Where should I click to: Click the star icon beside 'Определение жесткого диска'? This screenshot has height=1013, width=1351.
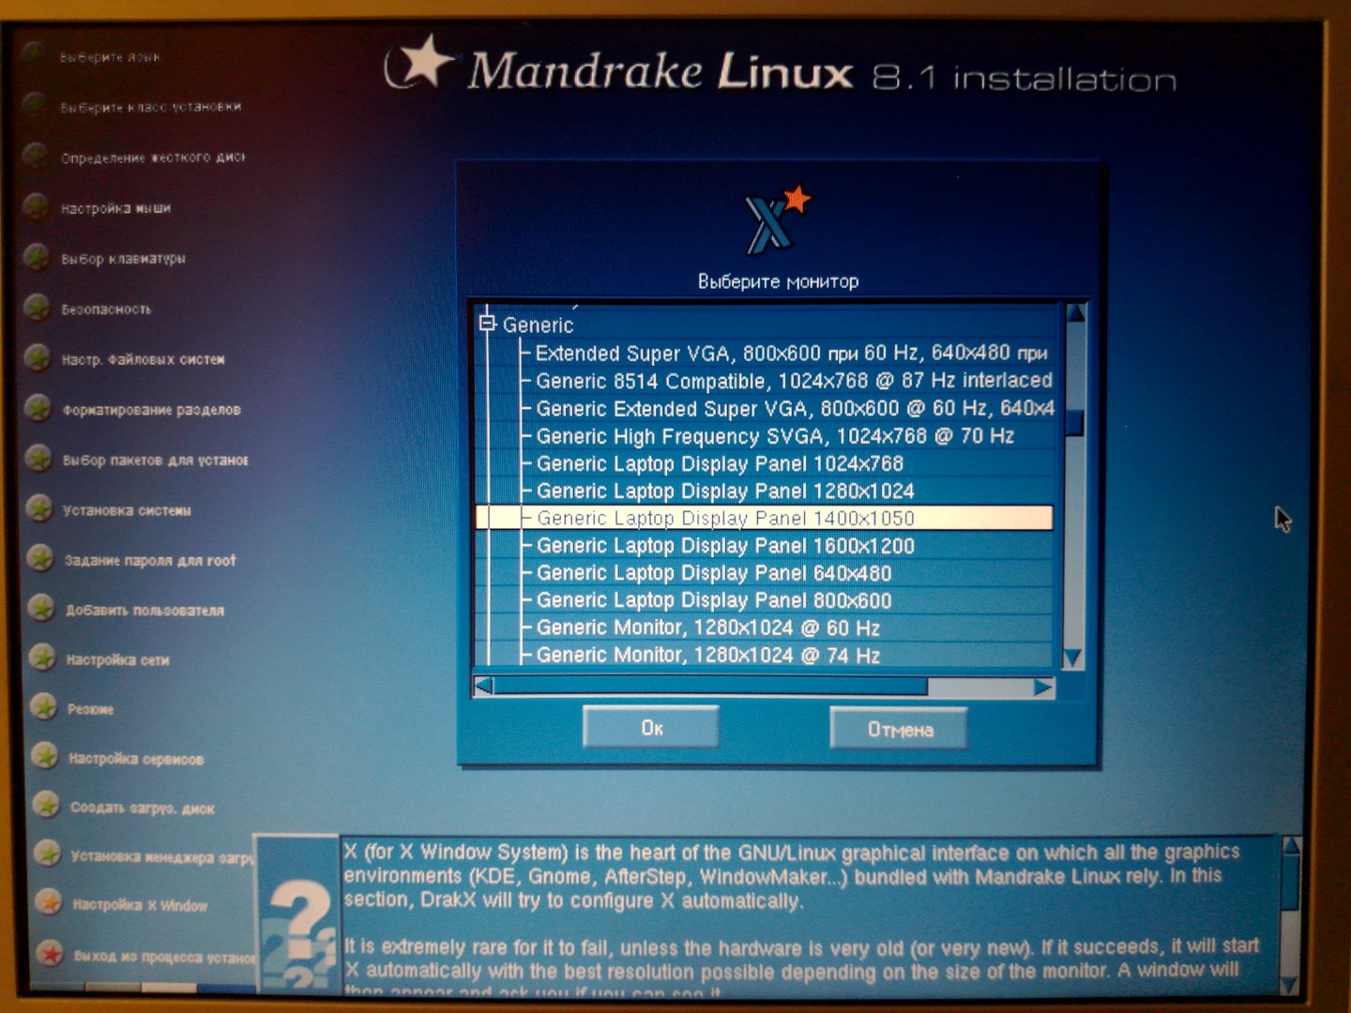pyautogui.click(x=36, y=155)
